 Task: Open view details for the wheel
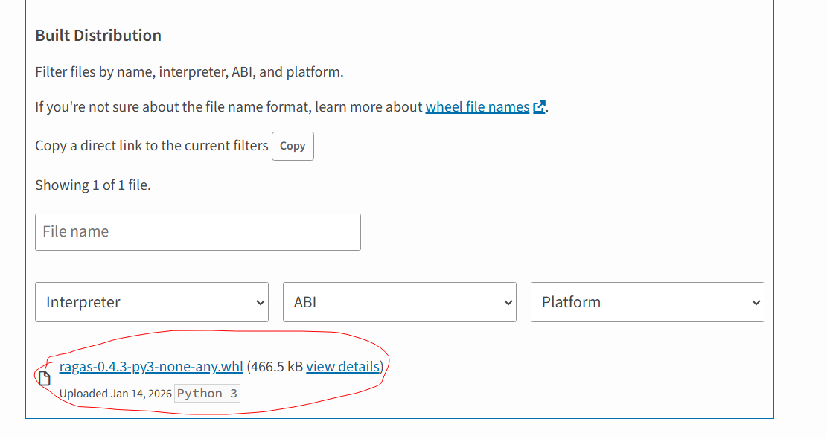[x=343, y=367]
